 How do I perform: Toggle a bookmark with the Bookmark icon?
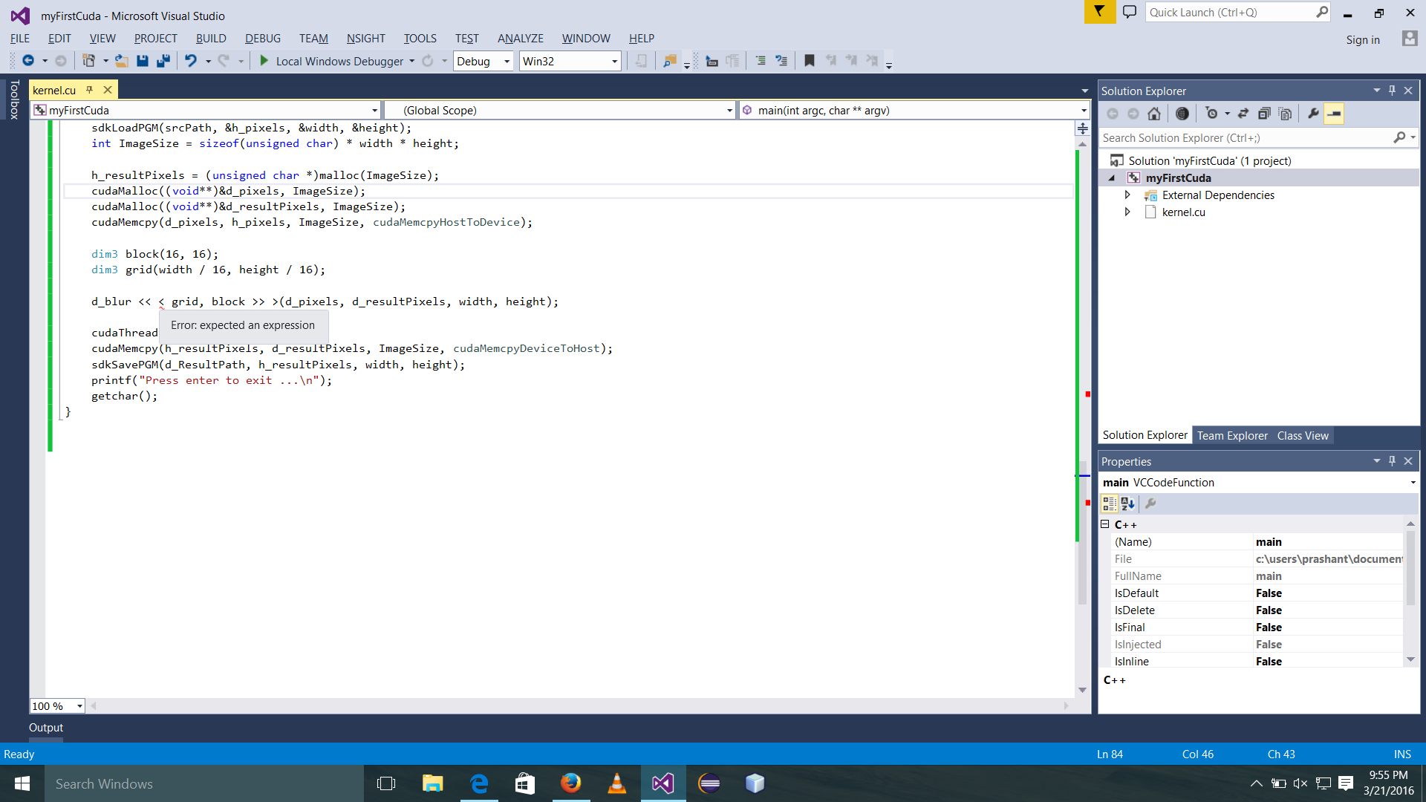tap(810, 61)
